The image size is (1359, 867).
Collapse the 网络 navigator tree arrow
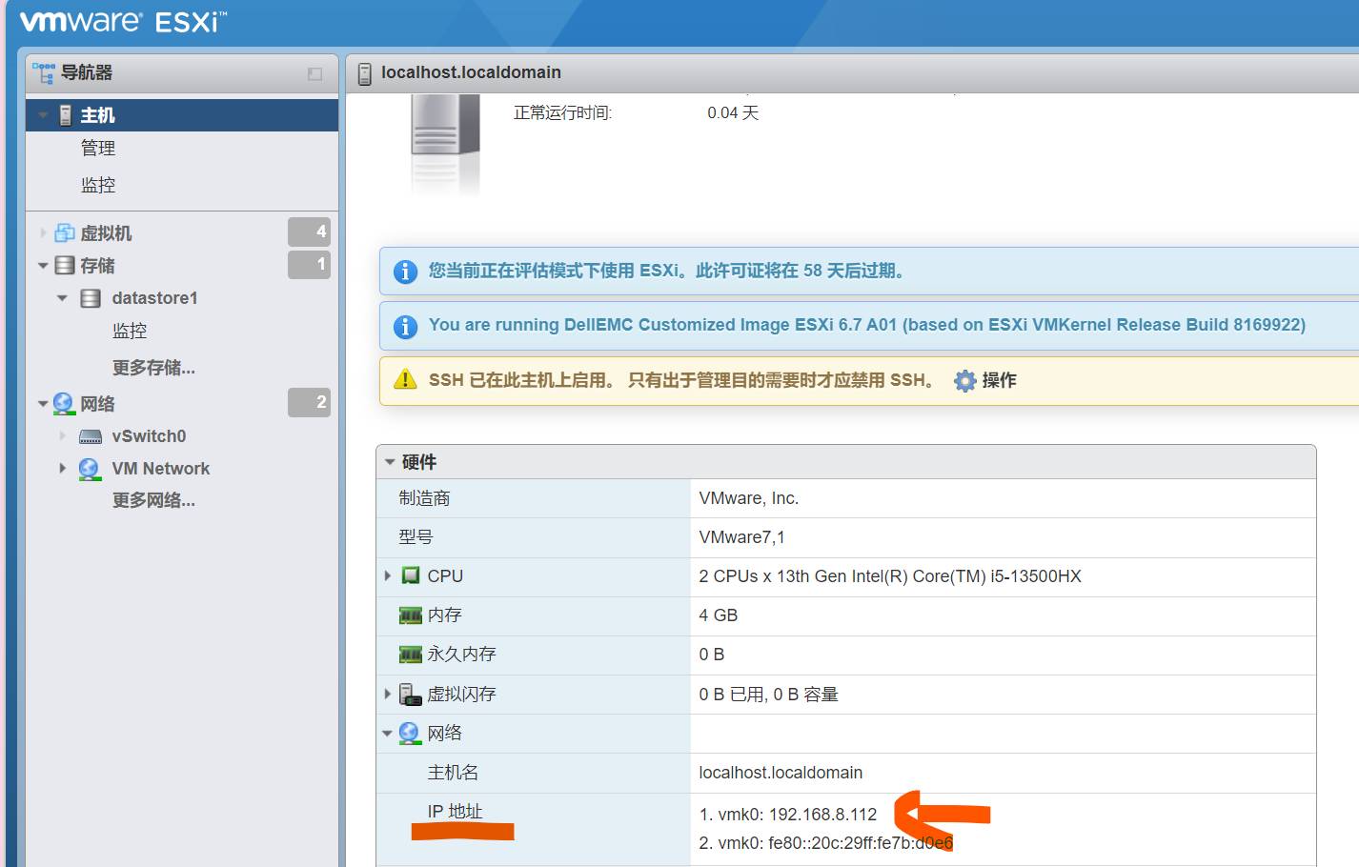[x=43, y=404]
